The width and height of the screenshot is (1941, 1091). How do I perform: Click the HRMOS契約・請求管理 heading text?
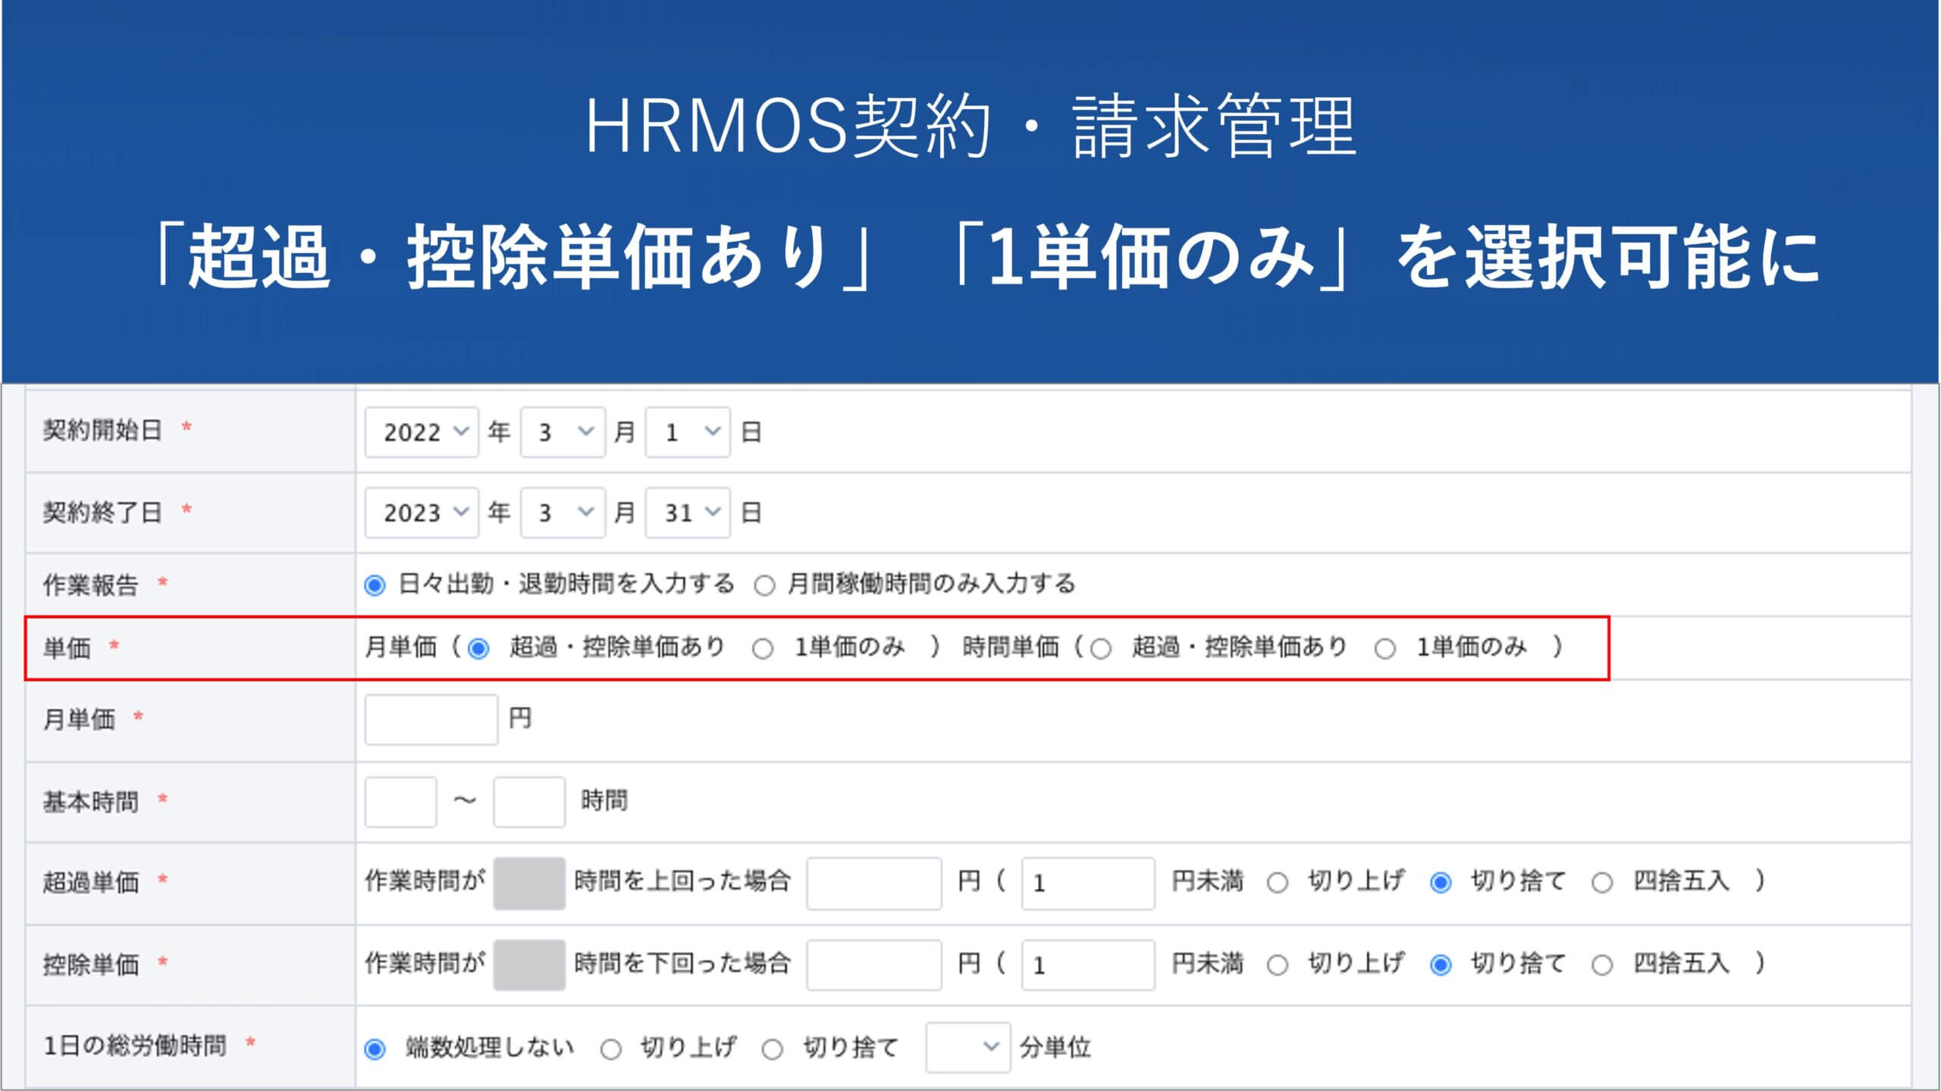pyautogui.click(x=970, y=127)
